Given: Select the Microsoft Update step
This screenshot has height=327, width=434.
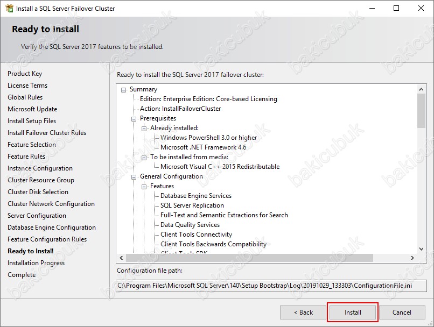Looking at the screenshot, I should (x=32, y=109).
